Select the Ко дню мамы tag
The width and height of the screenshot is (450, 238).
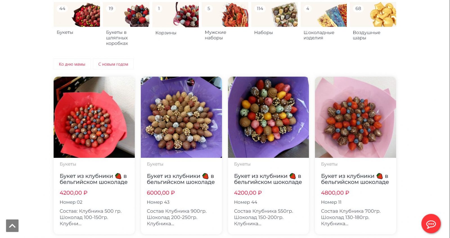[x=72, y=64]
